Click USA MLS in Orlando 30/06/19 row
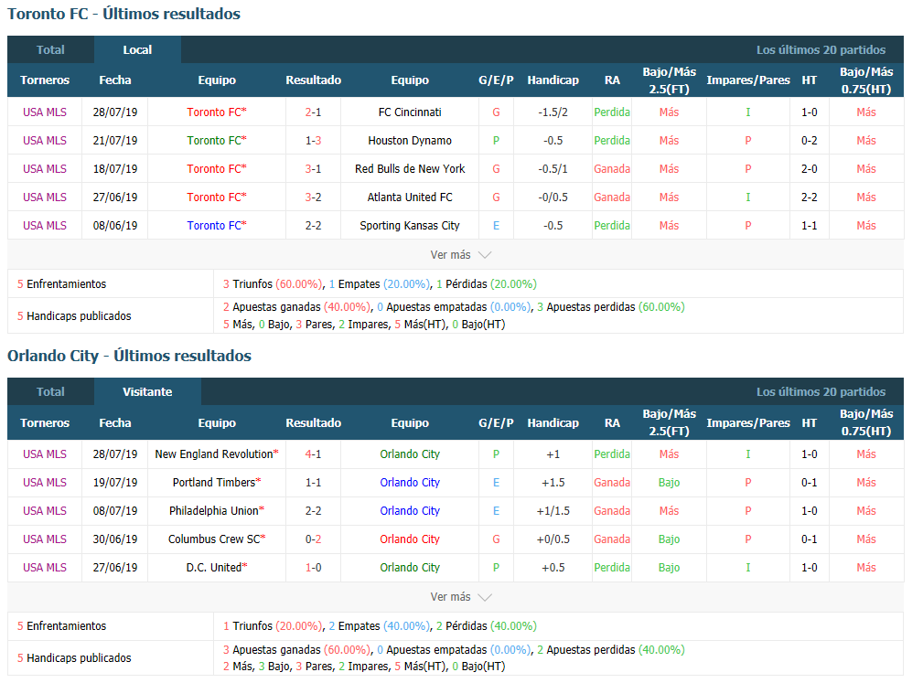Viewport: 923px width, 683px height. point(45,539)
